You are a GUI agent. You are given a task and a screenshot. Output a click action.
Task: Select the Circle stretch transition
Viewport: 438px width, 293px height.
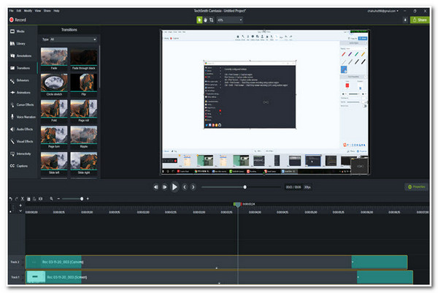click(x=54, y=85)
